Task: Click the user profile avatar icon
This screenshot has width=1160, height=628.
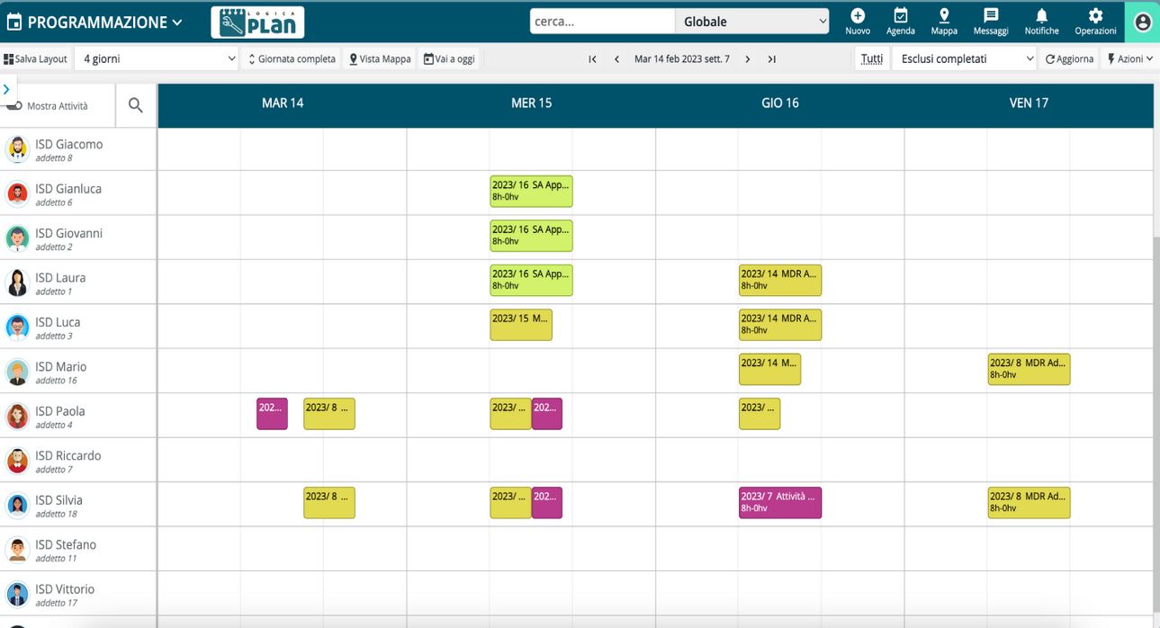Action: pos(1142,22)
